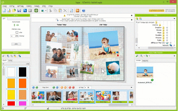Expand the Pictures folder tree node
Image resolution: width=178 pixels, height=111 pixels.
tap(167, 38)
